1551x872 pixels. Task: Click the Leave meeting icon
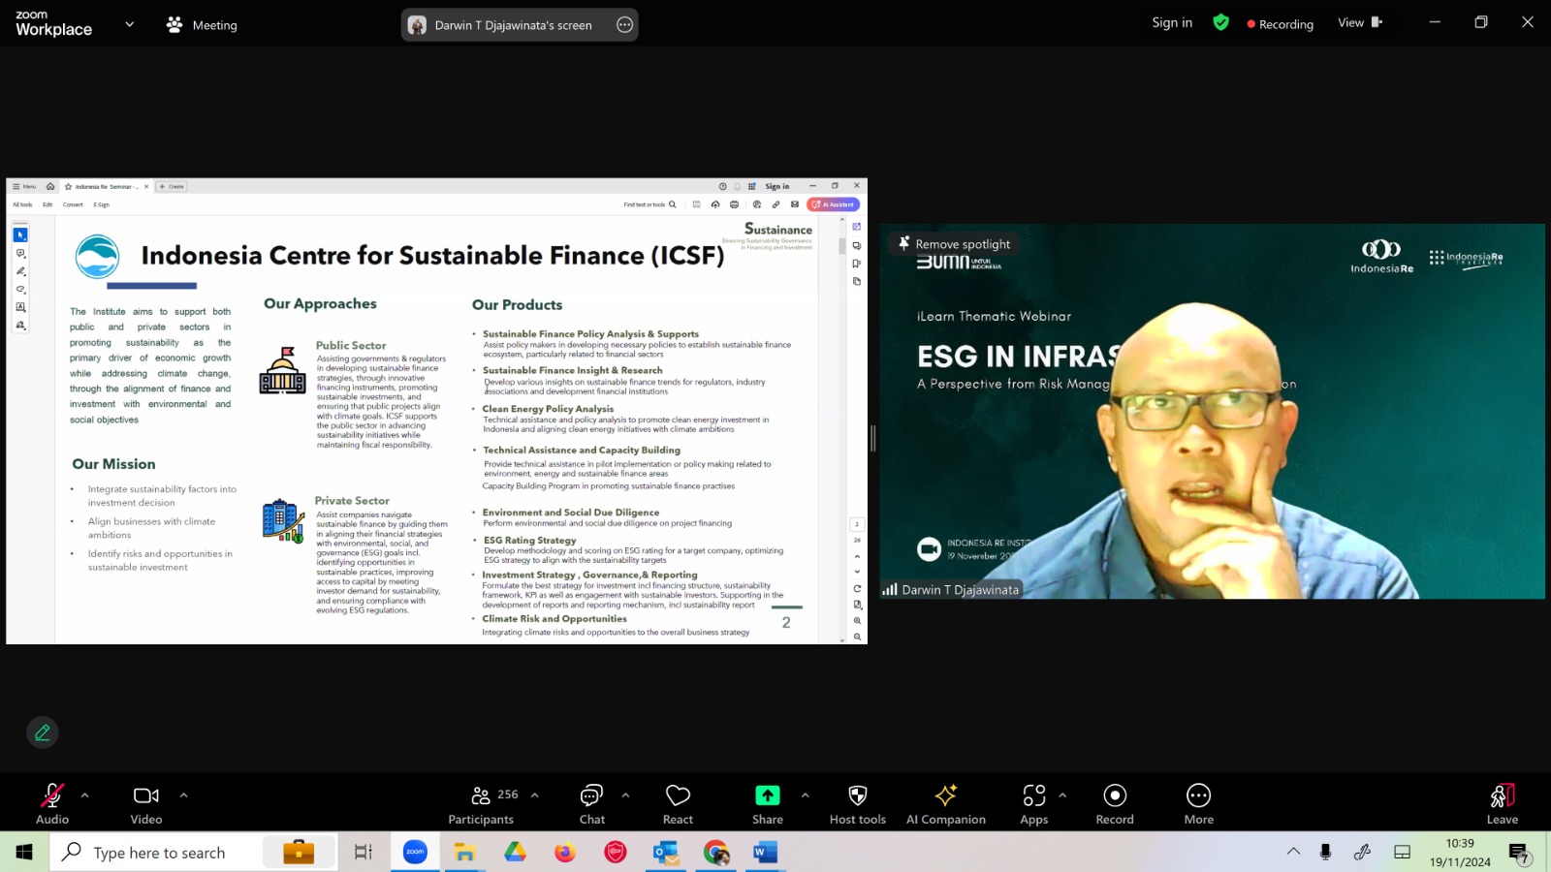point(1503,795)
